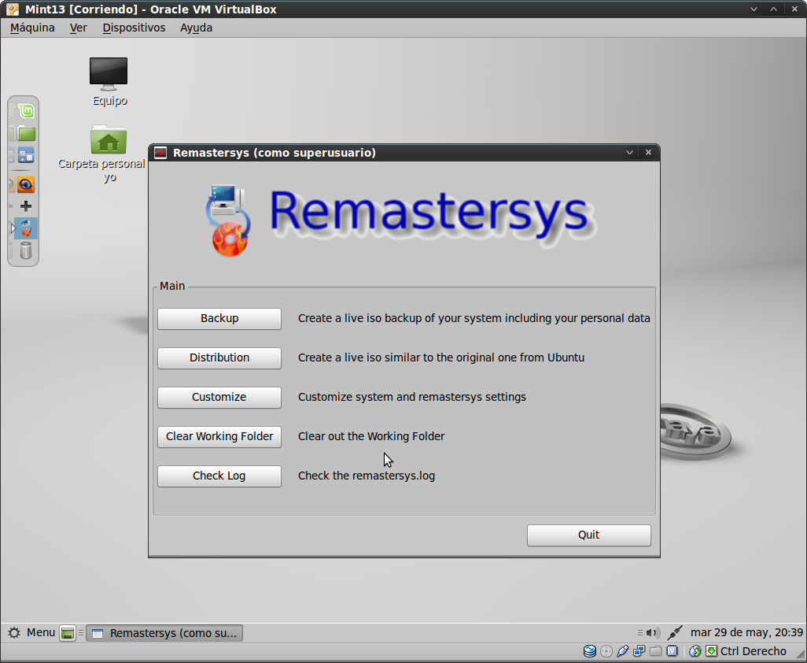The width and height of the screenshot is (807, 663).
Task: Open Customize settings in Remastersys
Action: pyautogui.click(x=219, y=397)
